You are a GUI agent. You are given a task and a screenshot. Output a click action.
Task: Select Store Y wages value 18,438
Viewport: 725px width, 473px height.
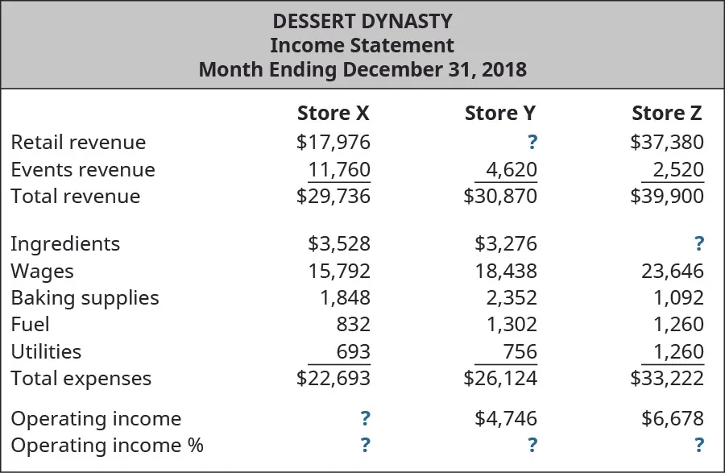pos(506,272)
